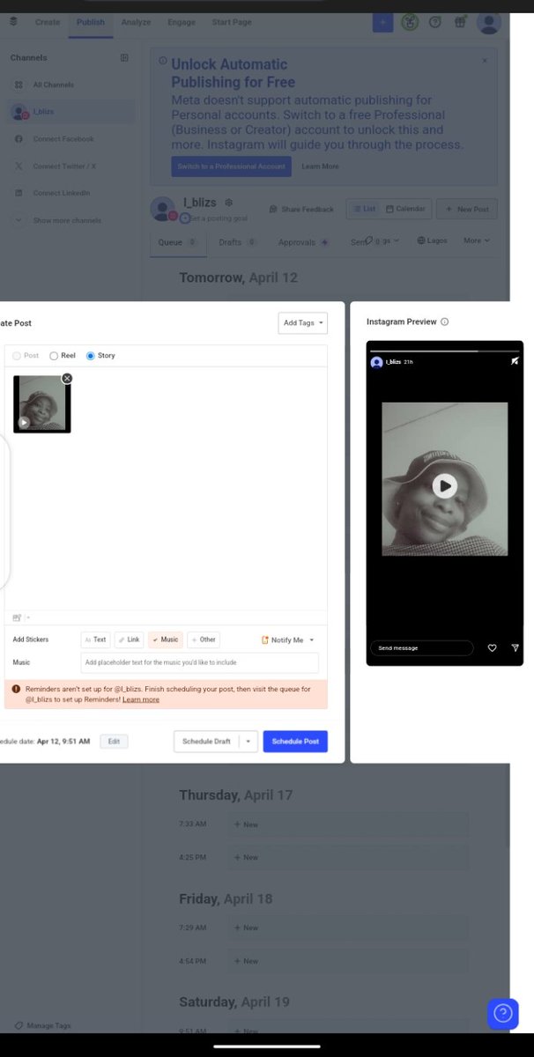Viewport: 534px width, 1057px height.
Task: Open the Publish tab
Action: click(91, 22)
